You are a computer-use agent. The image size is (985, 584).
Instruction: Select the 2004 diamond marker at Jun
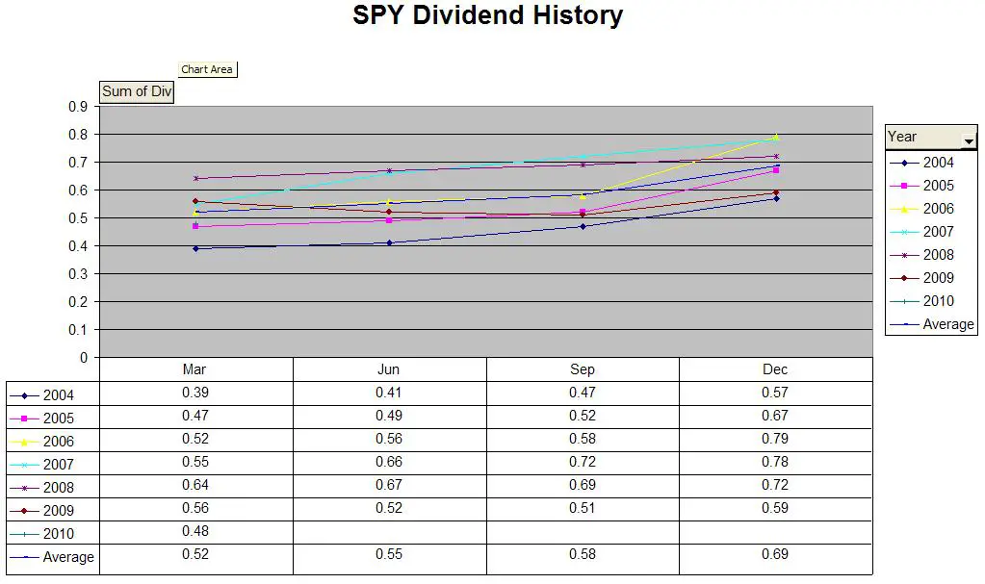coord(390,243)
